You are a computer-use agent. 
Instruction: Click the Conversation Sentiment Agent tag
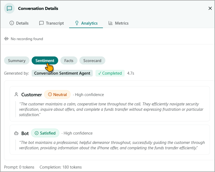point(62,73)
